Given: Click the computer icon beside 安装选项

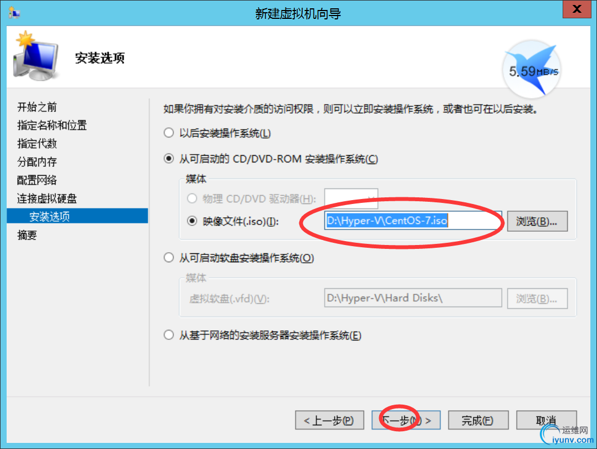Looking at the screenshot, I should click(x=35, y=57).
